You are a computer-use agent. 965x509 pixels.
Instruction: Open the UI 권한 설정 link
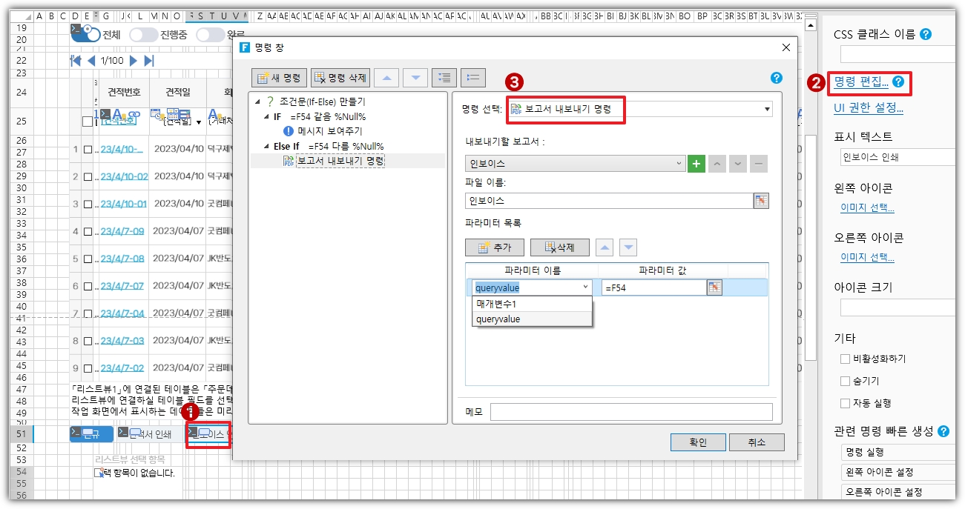868,108
